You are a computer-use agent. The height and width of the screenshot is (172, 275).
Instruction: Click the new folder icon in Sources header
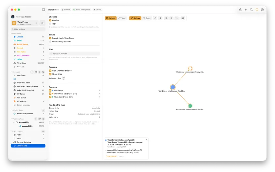(36, 72)
